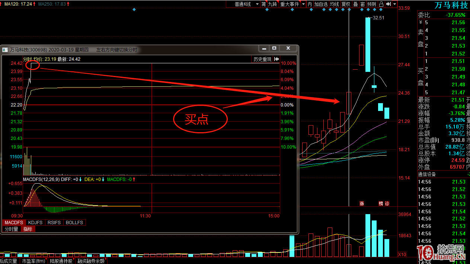
Task: Open the 普通K线 chart type dropdown
Action: pos(243,4)
